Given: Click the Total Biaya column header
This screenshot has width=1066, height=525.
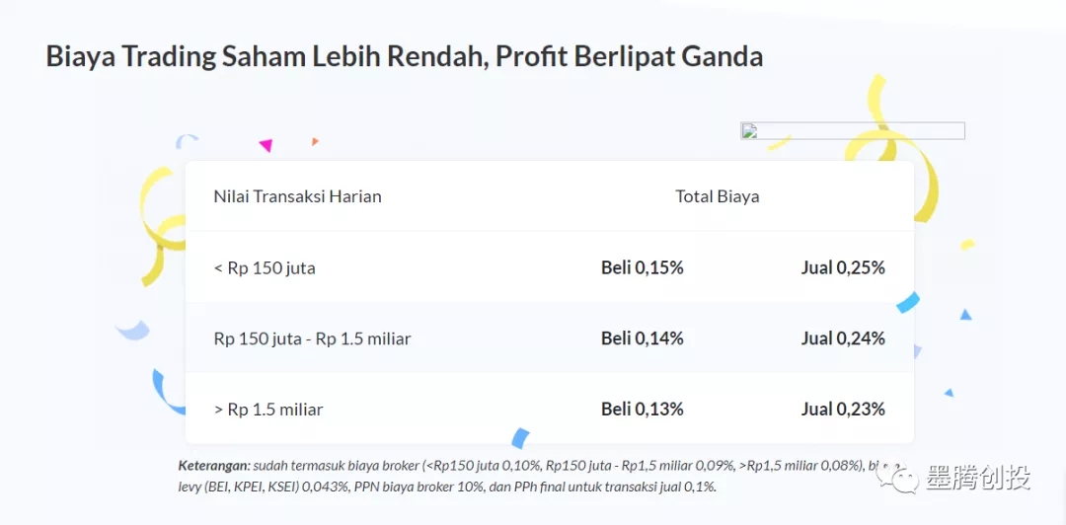Looking at the screenshot, I should 717,196.
